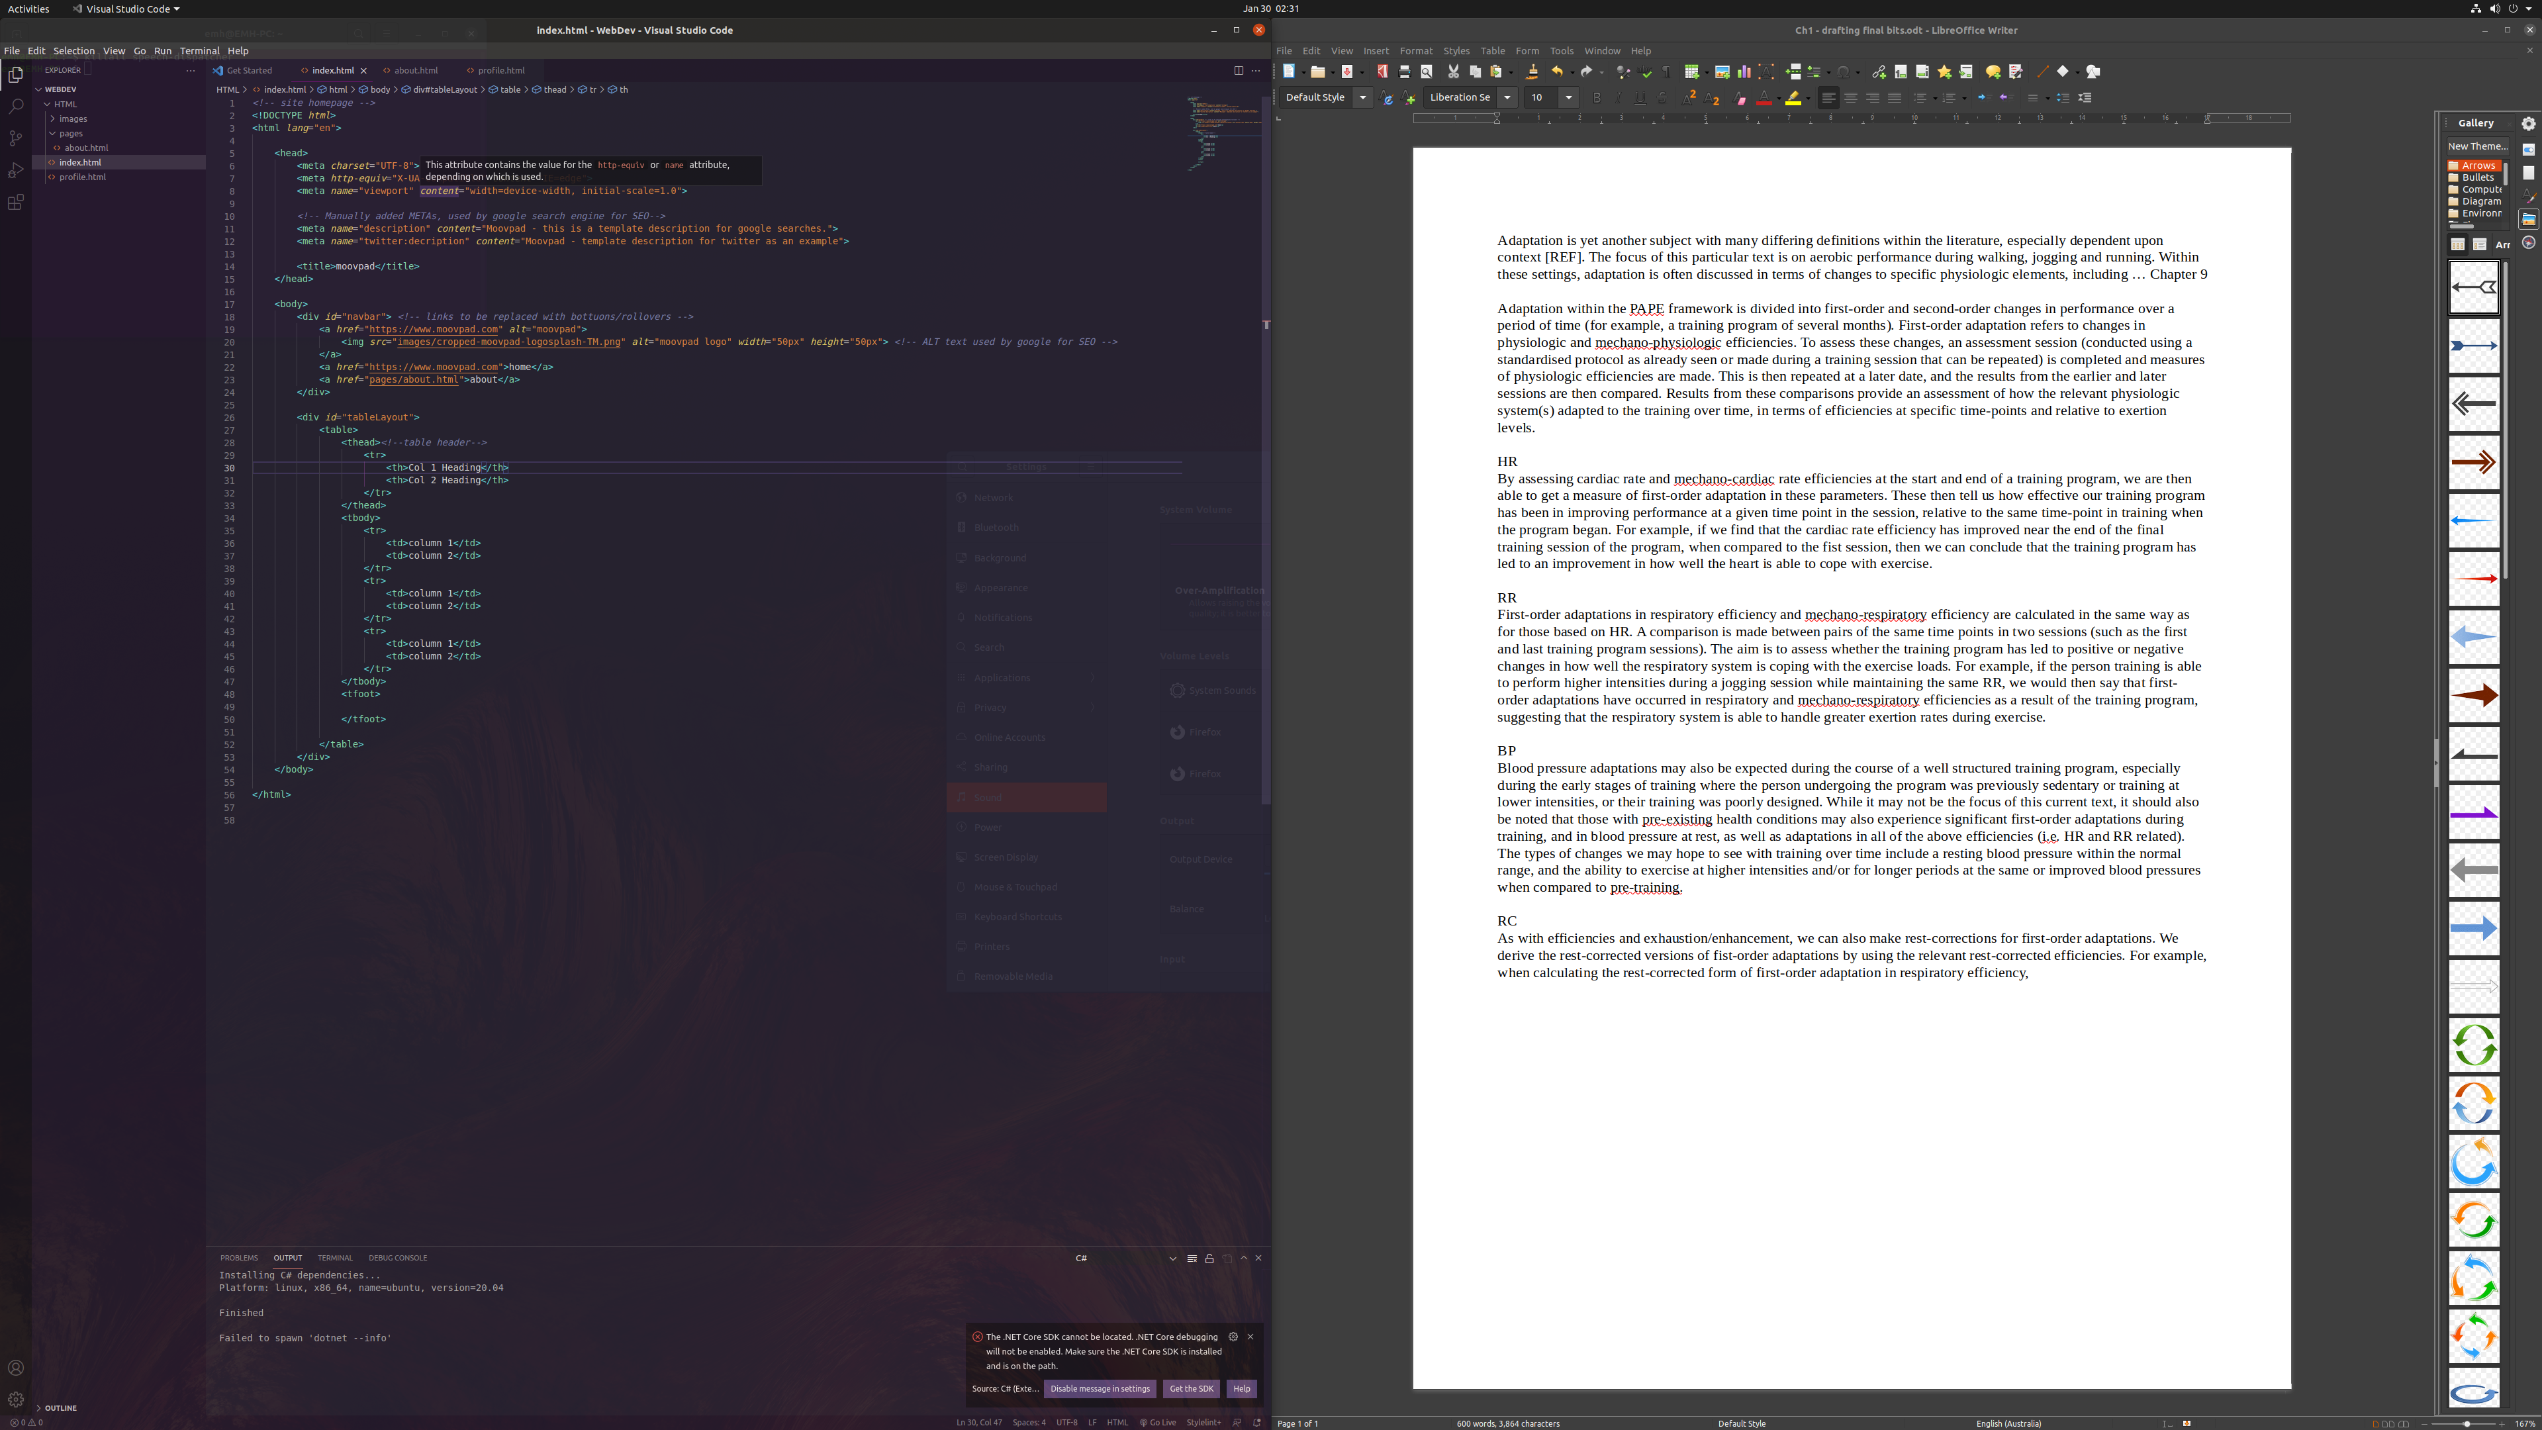The image size is (2542, 1430).
Task: Toggle word wrap in VS Code editor
Action: click(112, 50)
